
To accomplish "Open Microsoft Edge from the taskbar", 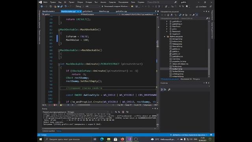I will pyautogui.click(x=102, y=139).
